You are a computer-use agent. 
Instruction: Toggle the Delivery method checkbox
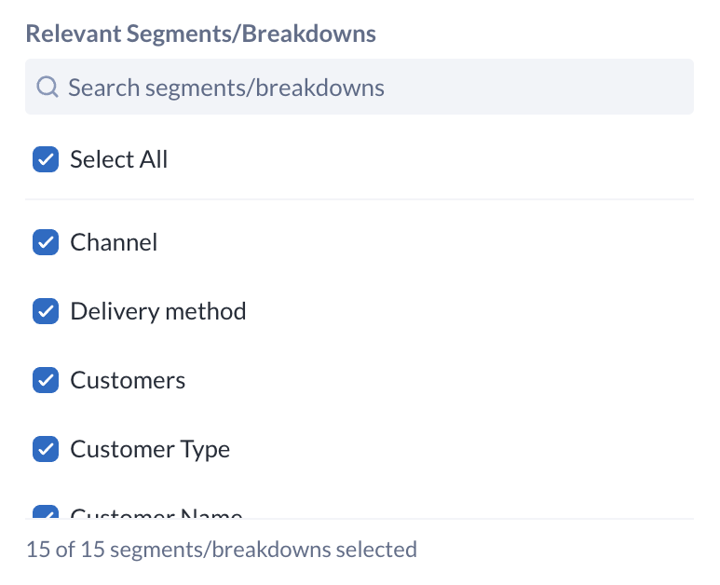pos(46,311)
